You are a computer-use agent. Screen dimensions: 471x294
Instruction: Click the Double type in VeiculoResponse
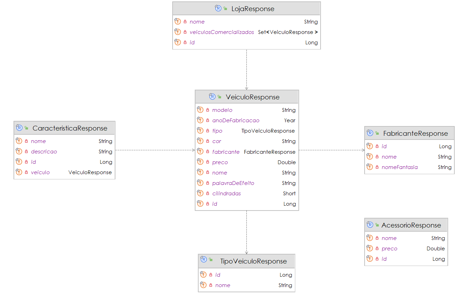click(287, 162)
